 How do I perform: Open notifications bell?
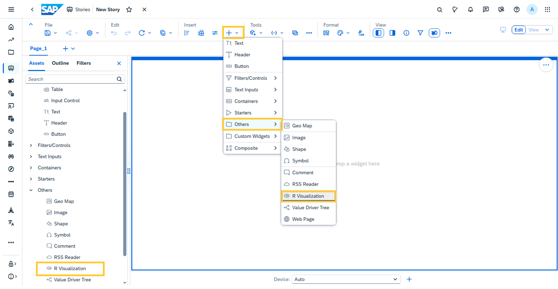click(470, 9)
